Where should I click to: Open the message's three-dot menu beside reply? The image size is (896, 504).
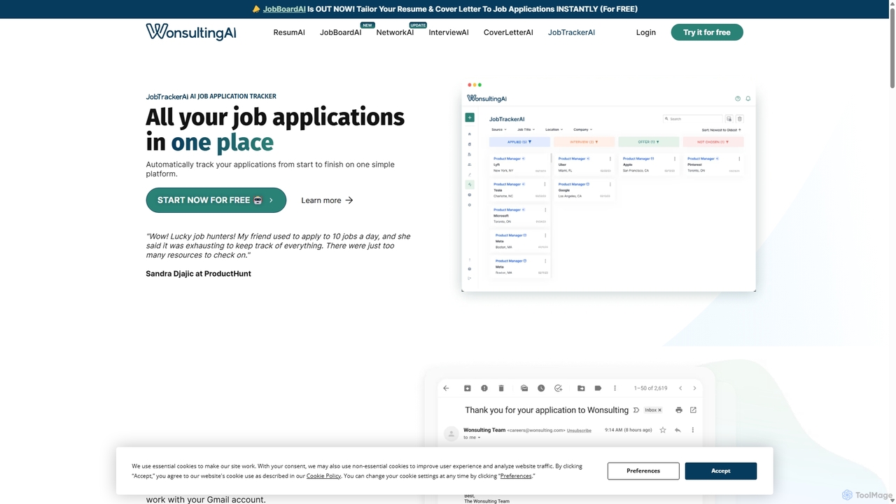(693, 430)
